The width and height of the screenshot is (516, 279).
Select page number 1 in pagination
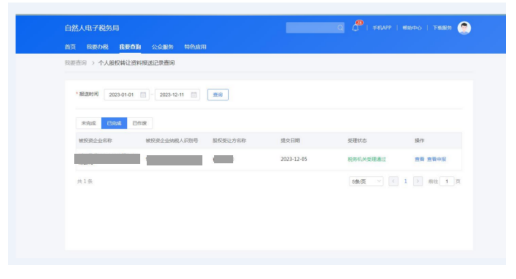coord(405,181)
